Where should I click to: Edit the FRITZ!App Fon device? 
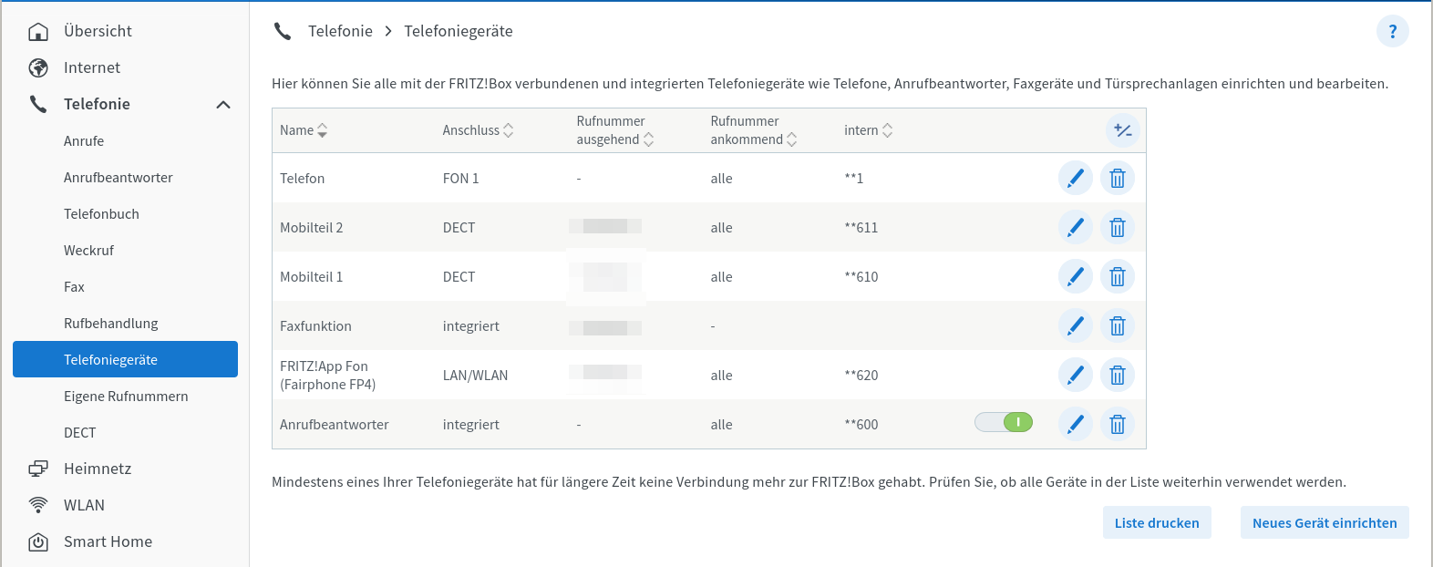click(x=1076, y=375)
